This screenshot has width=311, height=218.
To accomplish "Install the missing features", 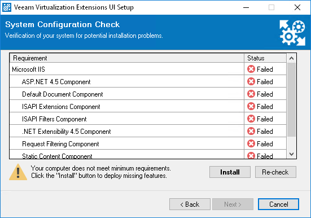I will pyautogui.click(x=230, y=172).
